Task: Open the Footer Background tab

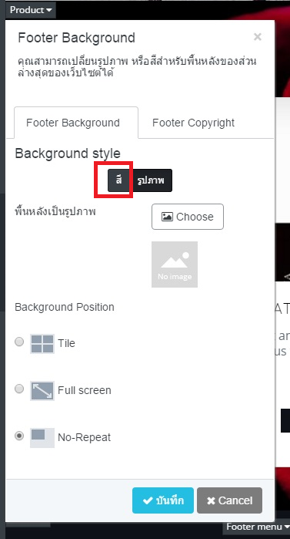Action: coord(72,123)
